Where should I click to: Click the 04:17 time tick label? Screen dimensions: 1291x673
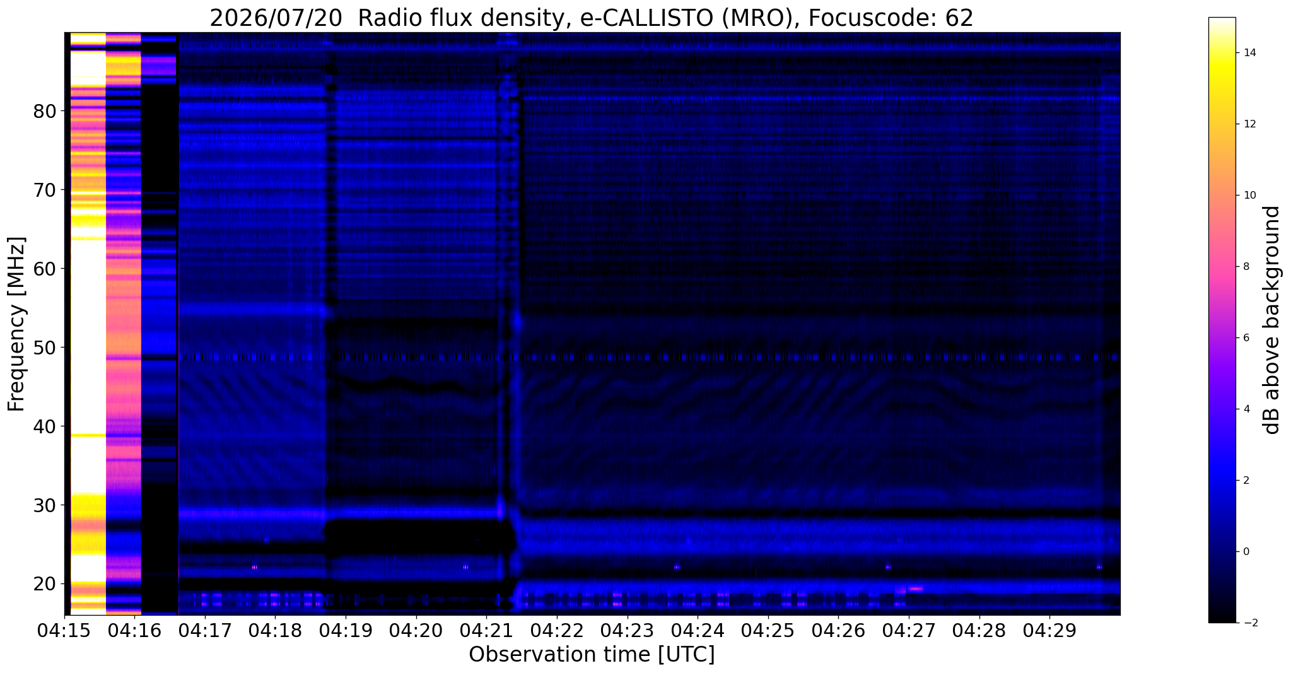[205, 631]
